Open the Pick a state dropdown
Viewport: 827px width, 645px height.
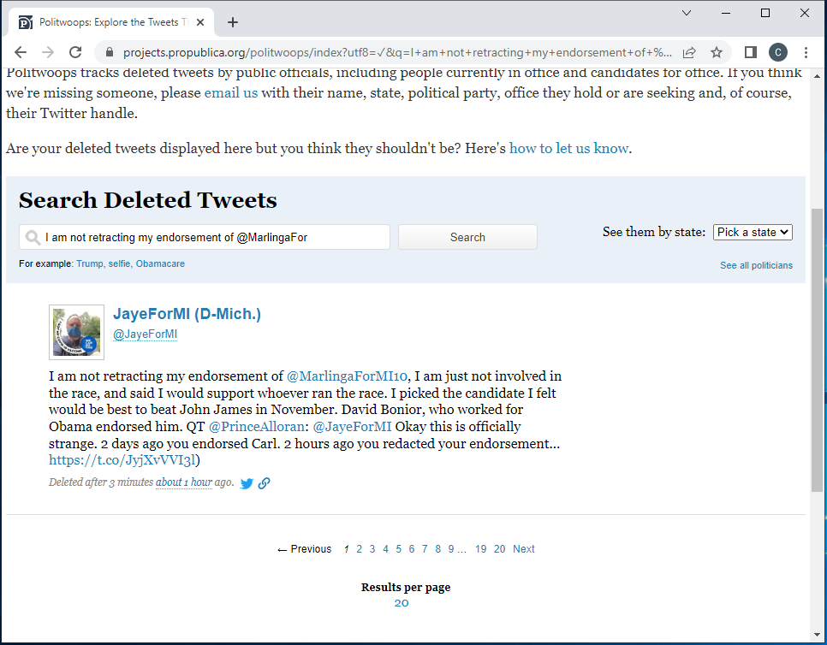753,233
